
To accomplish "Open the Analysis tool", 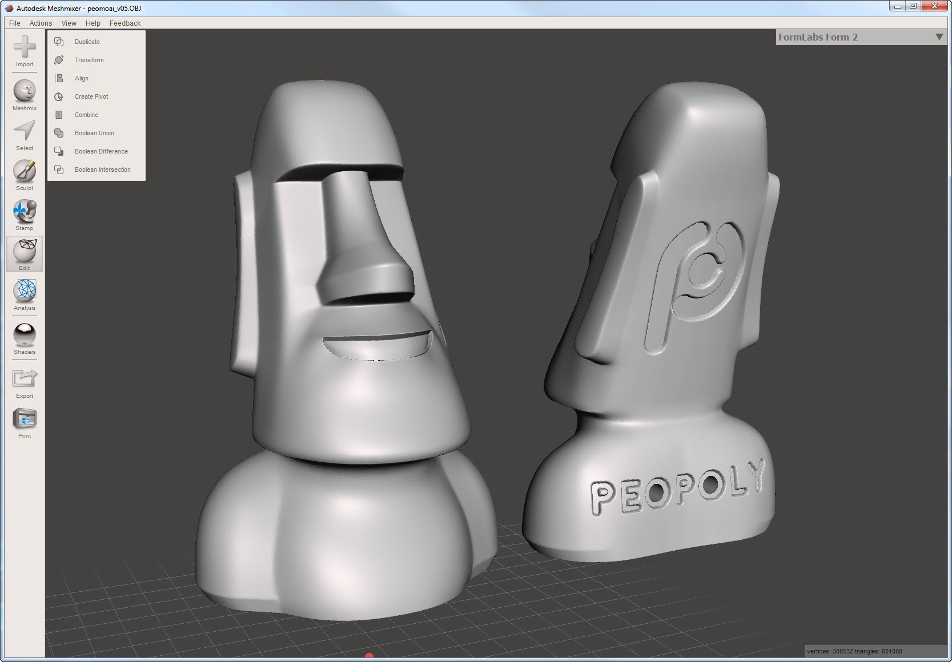I will coord(25,290).
